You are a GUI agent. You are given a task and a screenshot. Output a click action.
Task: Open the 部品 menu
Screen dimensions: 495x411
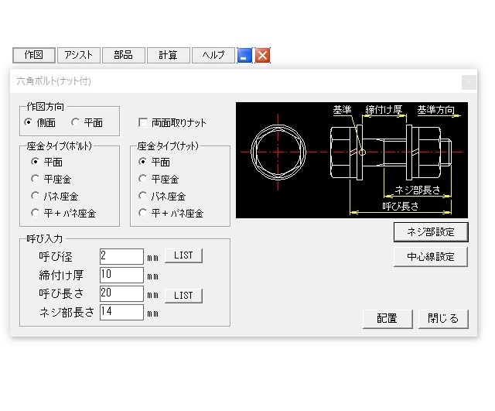point(123,55)
